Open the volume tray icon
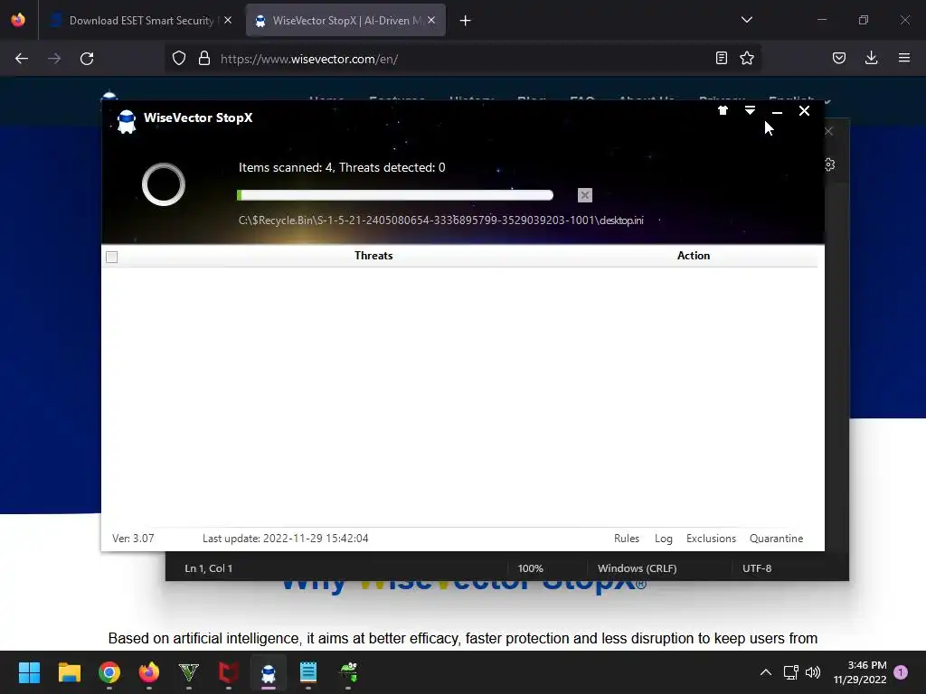 (813, 672)
